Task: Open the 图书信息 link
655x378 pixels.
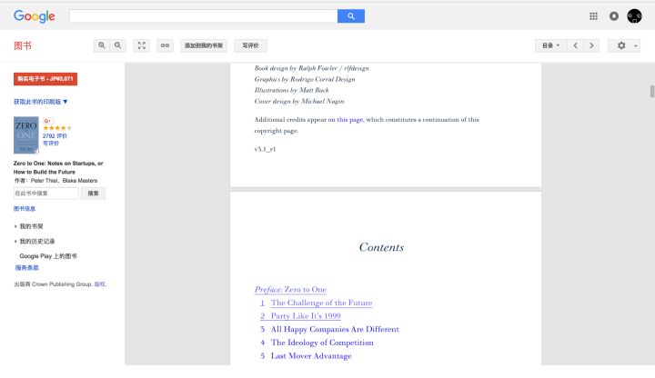Action: click(25, 209)
